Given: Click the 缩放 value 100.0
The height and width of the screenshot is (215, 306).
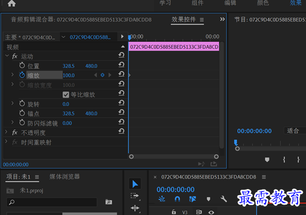Looking at the screenshot, I should click(68, 76).
